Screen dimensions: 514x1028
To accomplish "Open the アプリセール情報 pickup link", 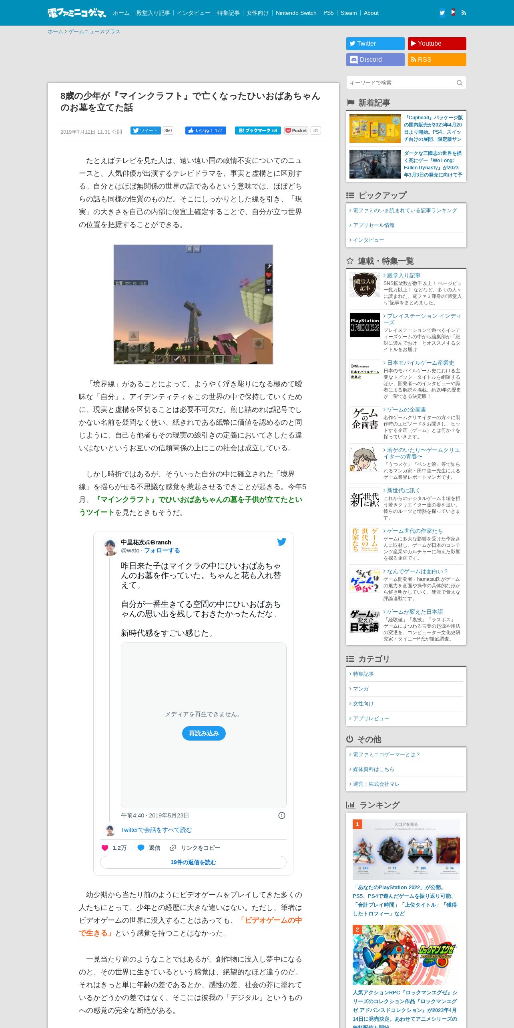I will [373, 225].
